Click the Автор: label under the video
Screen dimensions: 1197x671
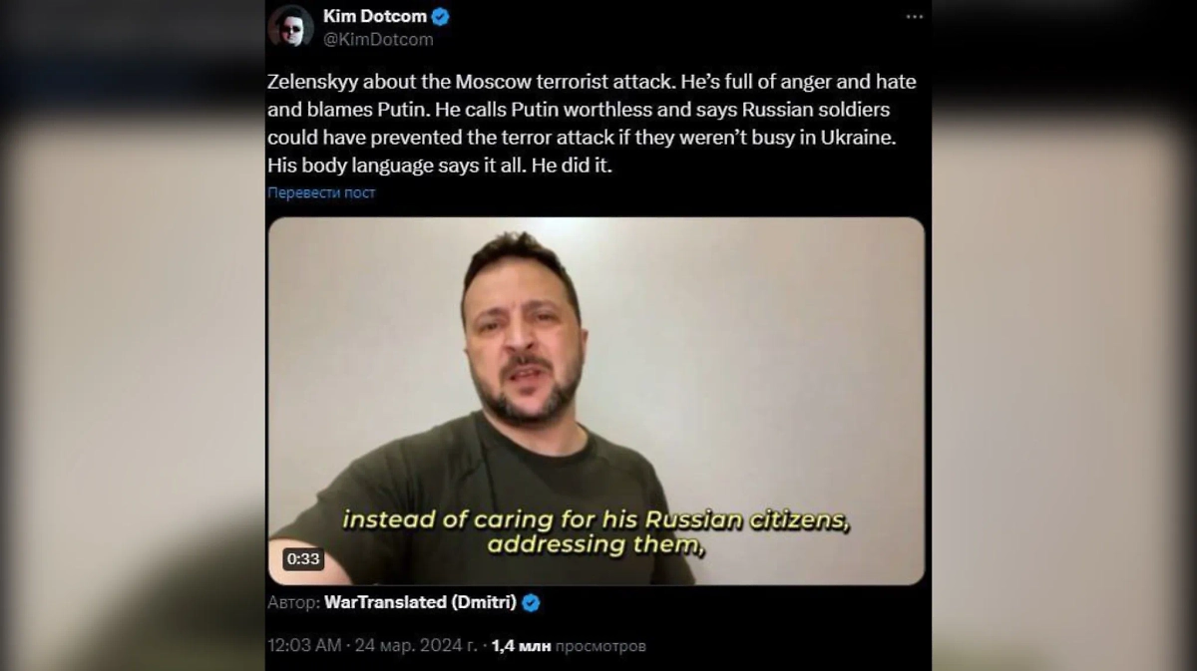[294, 602]
